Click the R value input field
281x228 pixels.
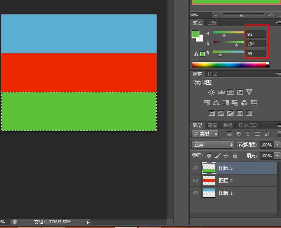tap(256, 34)
